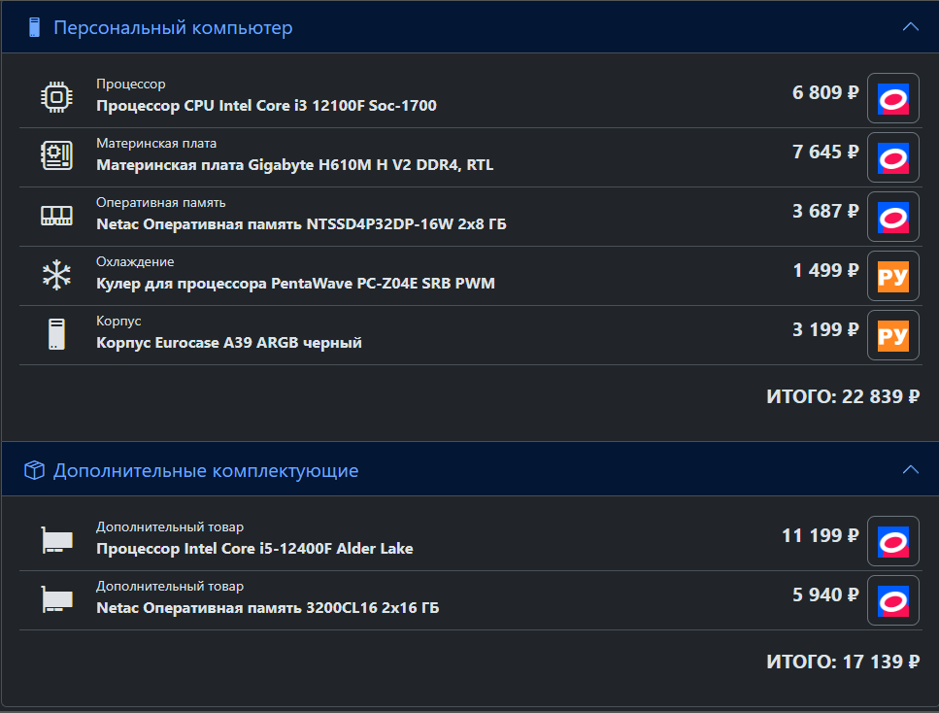
Task: Click the motherboard icon beside Материнская плата
Action: tap(57, 155)
